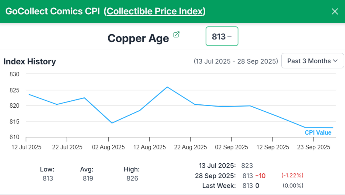Click the red -10 change value
This screenshot has width=345, height=195.
pyautogui.click(x=260, y=176)
